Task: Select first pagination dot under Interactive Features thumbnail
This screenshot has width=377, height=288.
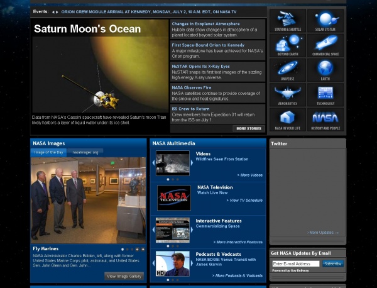Action: click(x=168, y=246)
